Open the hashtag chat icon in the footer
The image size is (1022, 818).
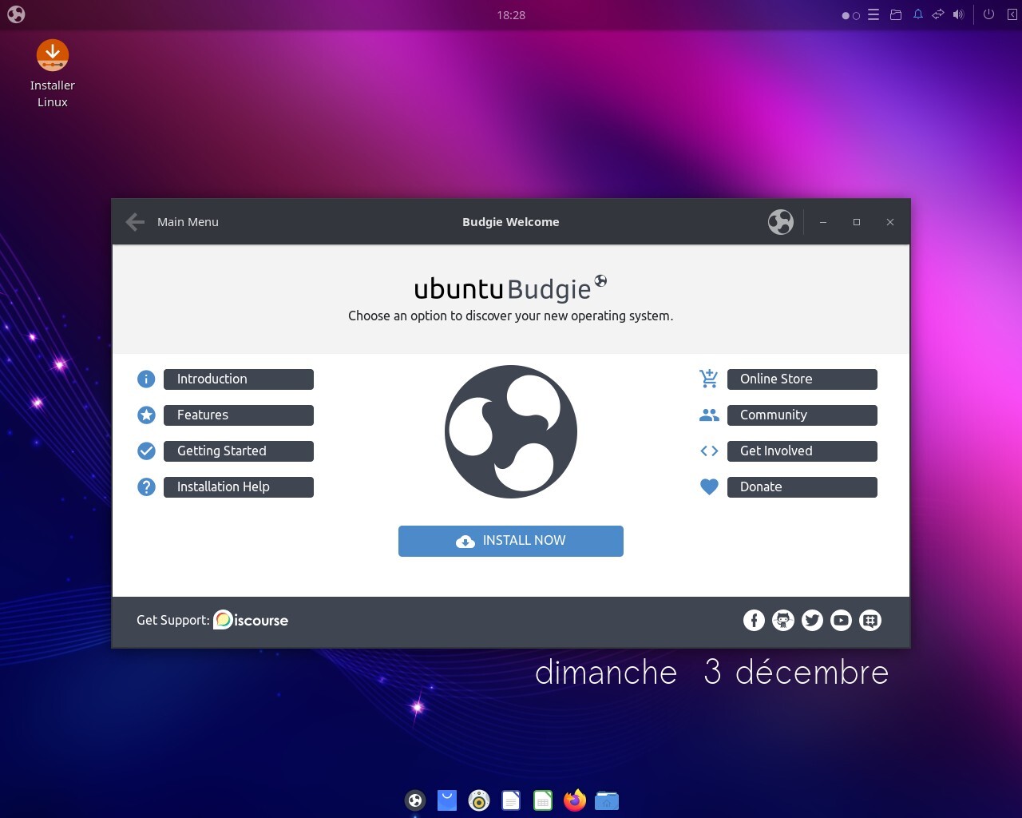tap(870, 621)
